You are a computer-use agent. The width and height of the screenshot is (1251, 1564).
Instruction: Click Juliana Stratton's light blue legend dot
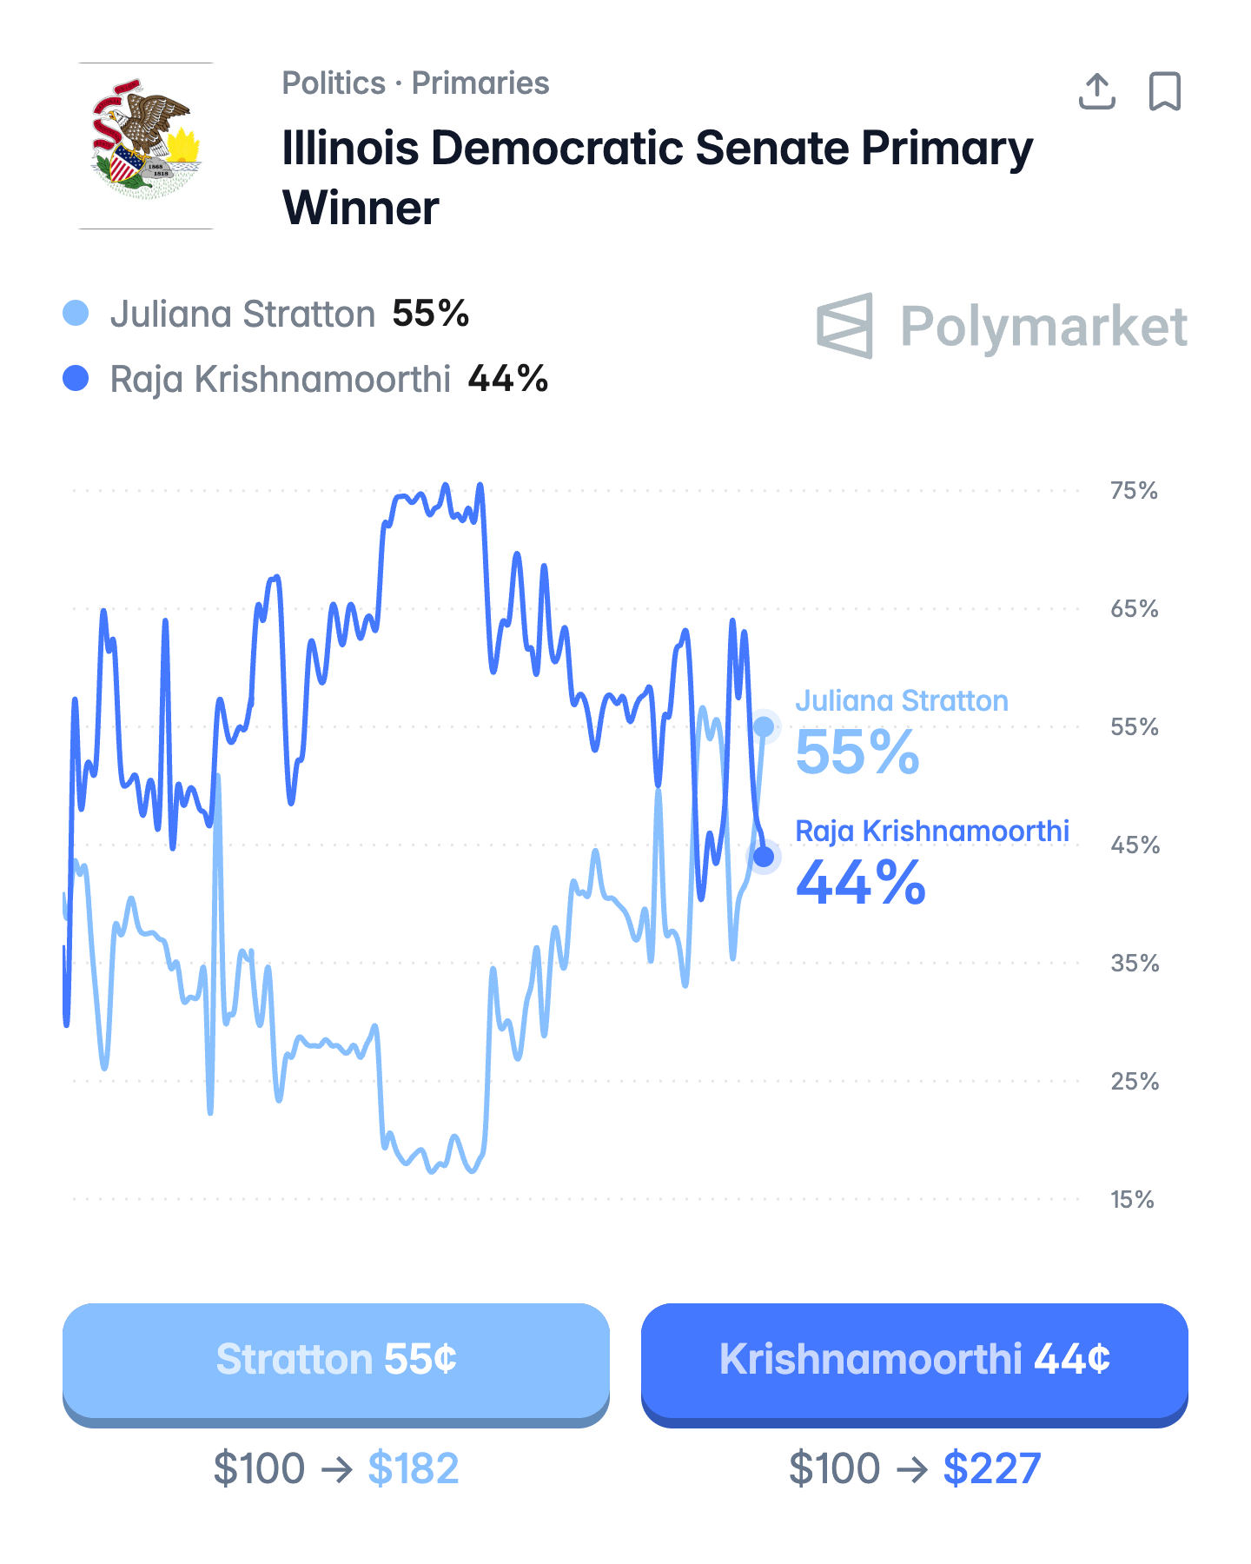pos(76,313)
